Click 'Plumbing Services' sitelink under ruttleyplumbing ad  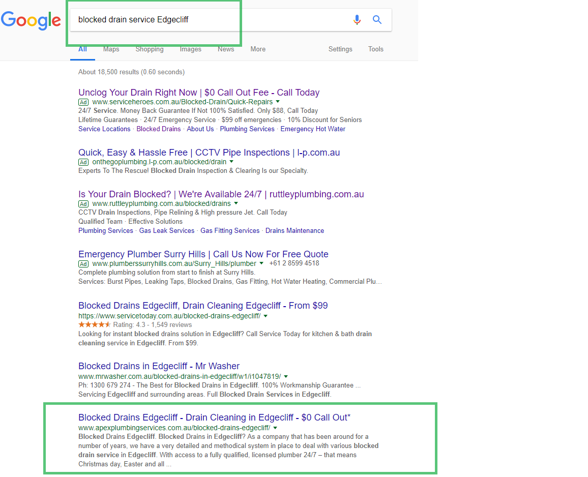point(106,231)
